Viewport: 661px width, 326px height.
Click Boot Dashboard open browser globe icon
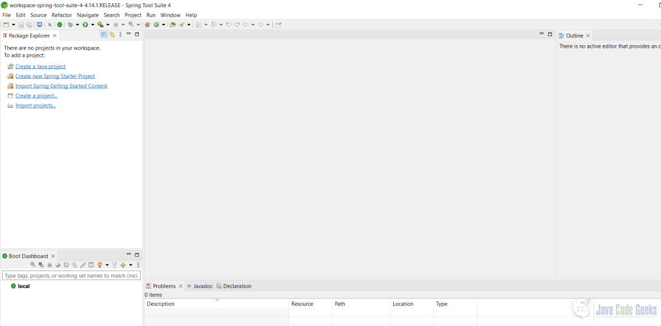coord(57,265)
